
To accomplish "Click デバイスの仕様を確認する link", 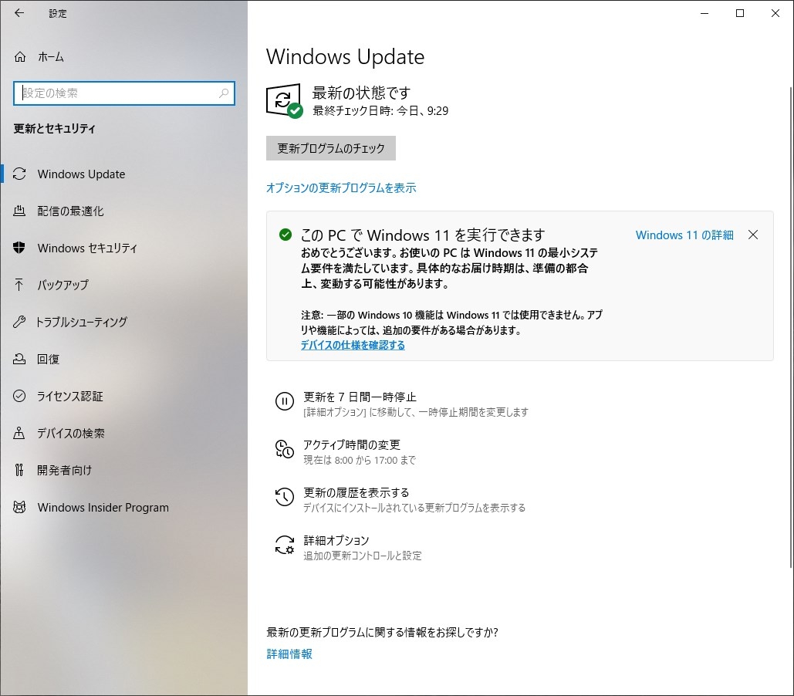I will [x=353, y=345].
